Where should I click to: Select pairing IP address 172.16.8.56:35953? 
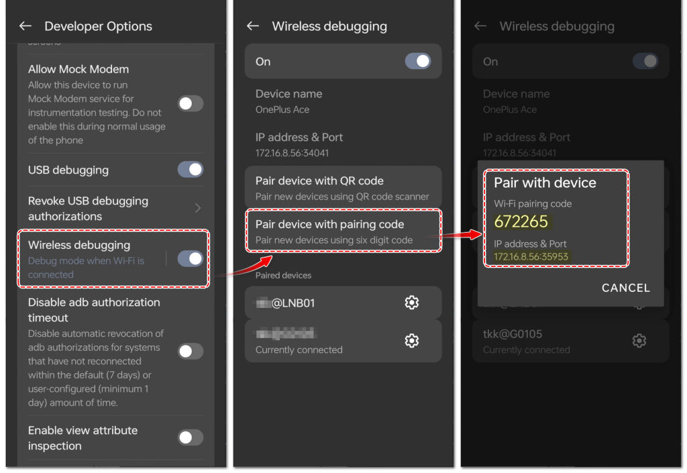coord(531,257)
